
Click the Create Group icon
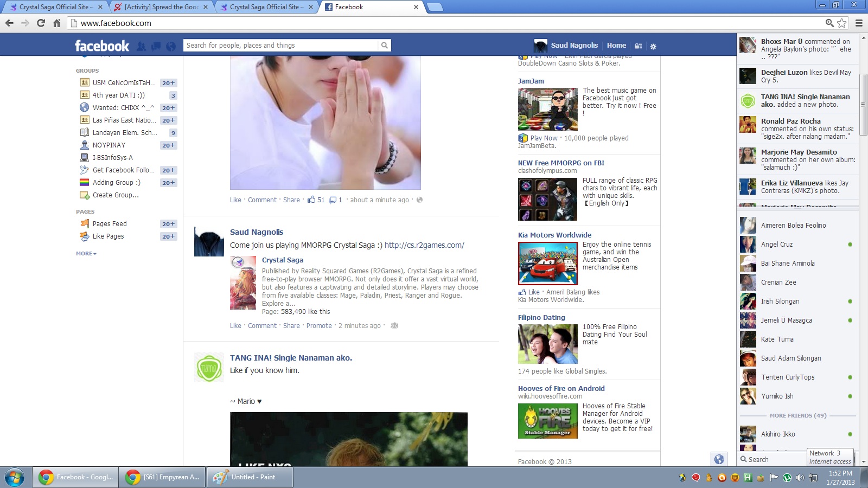pyautogui.click(x=85, y=195)
